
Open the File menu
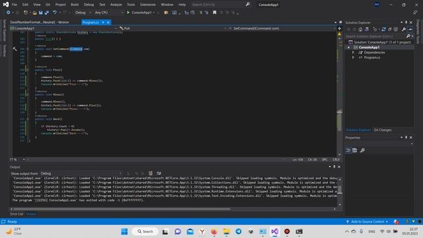(15, 5)
